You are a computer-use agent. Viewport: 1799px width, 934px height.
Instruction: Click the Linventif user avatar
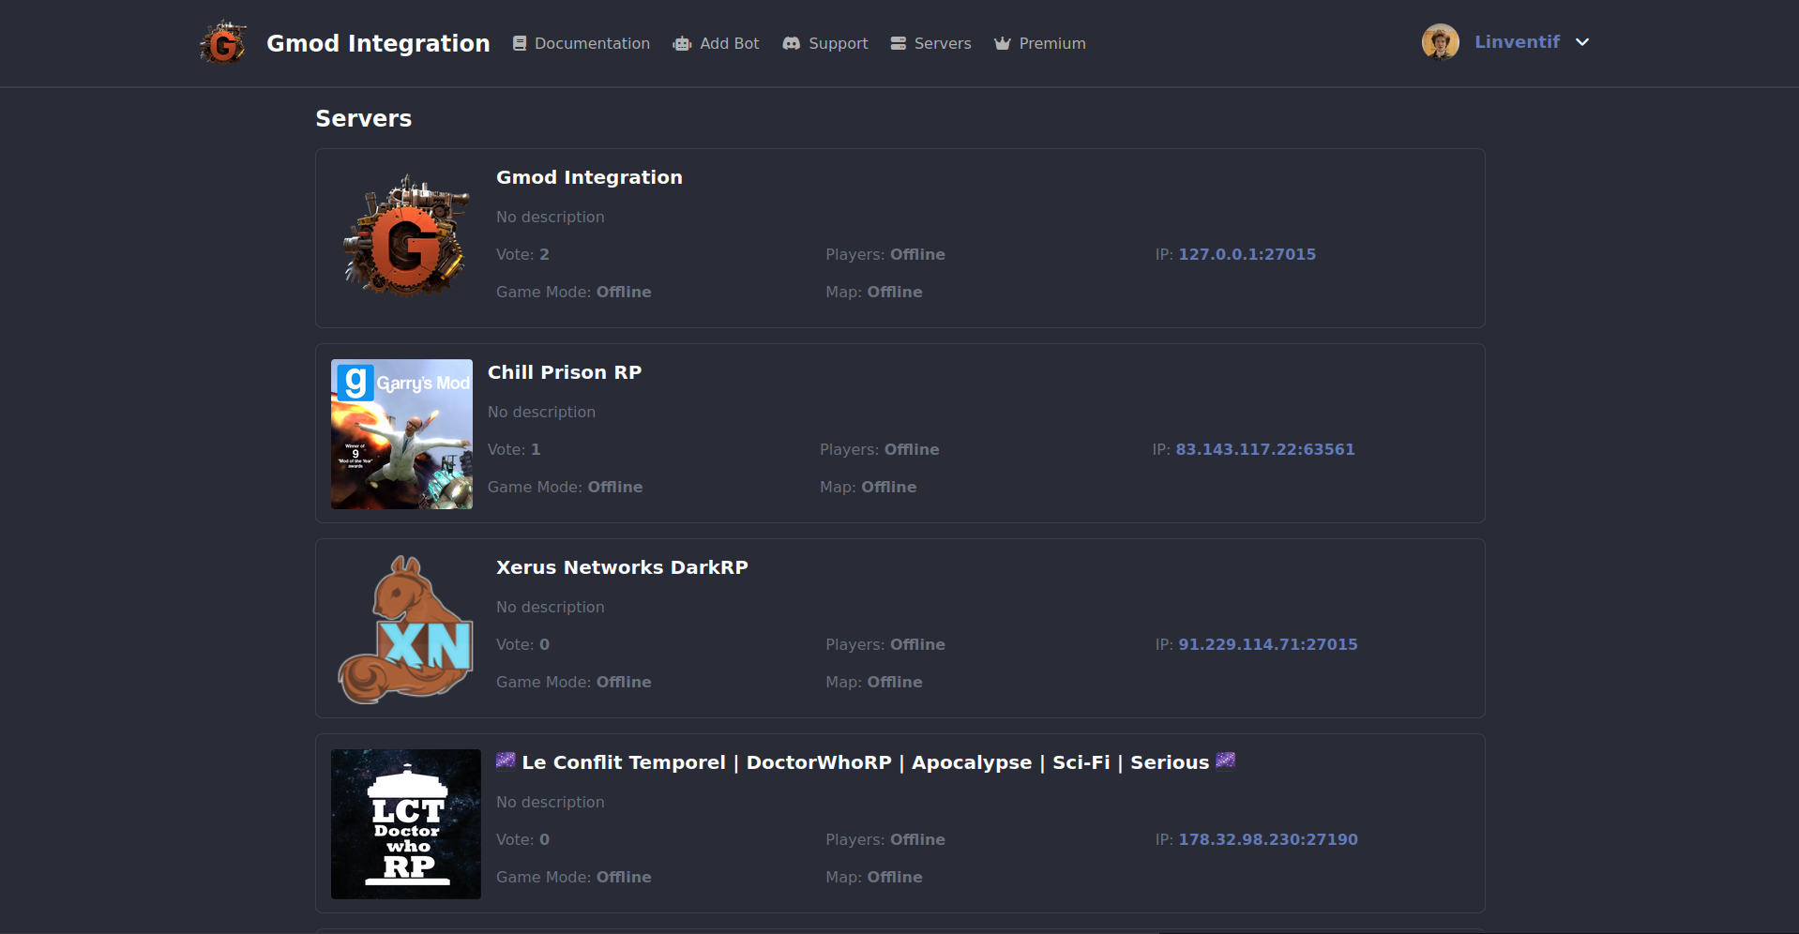1441,42
